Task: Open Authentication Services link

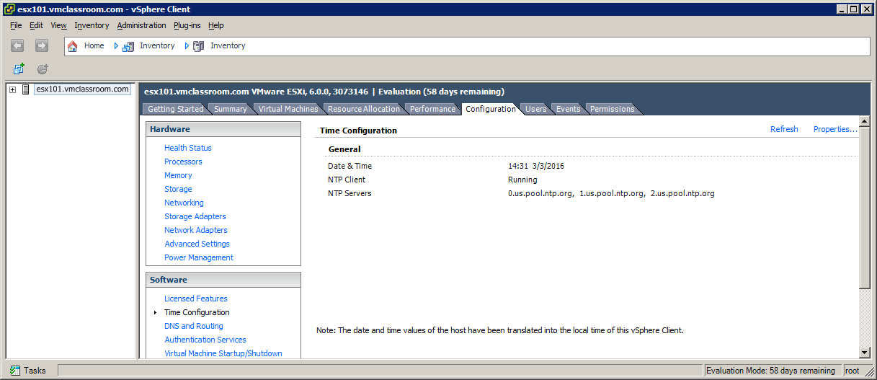Action: 205,340
